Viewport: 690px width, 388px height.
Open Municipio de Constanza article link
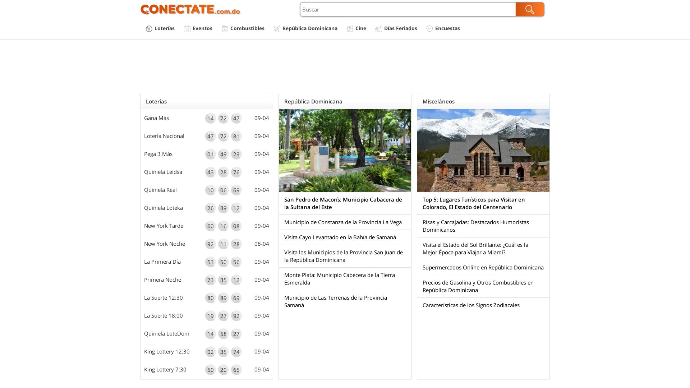343,222
